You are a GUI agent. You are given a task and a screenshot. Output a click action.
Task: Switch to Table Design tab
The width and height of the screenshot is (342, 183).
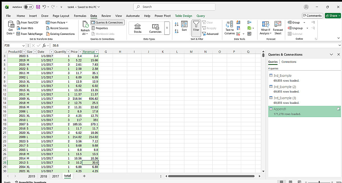183,16
